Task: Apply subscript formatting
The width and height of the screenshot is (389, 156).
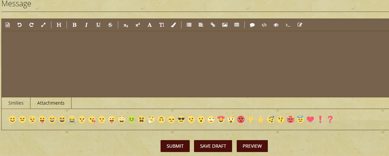Action: pos(126,25)
